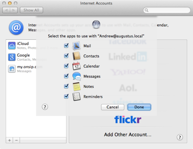Viewport: 193px width, 149px height.
Task: Click the Notes app icon
Action: tap(76, 86)
